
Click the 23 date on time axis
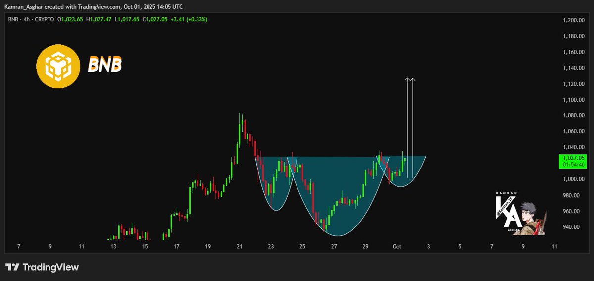pyautogui.click(x=271, y=246)
